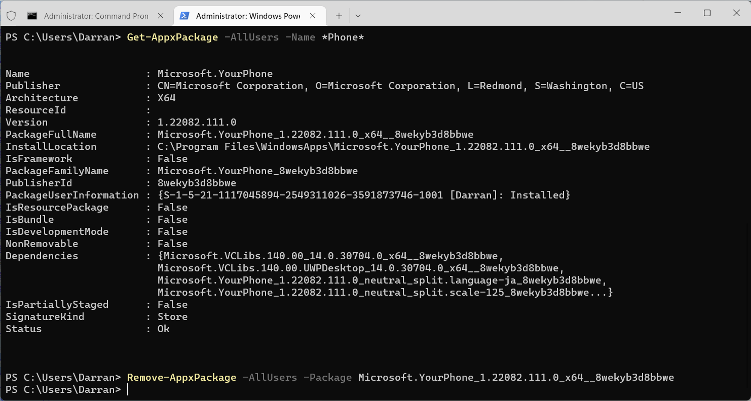751x401 pixels.
Task: Click the IsBundle False value
Action: pyautogui.click(x=172, y=220)
